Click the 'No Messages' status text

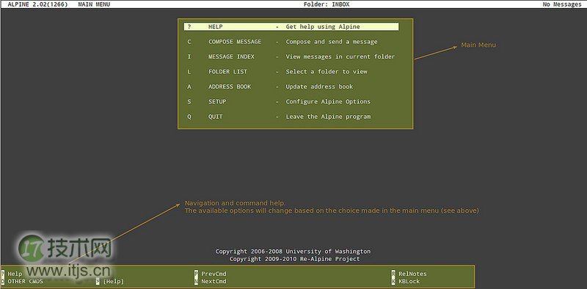(562, 4)
